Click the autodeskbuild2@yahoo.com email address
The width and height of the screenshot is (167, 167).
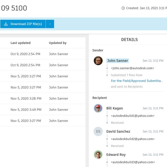(x=132, y=139)
